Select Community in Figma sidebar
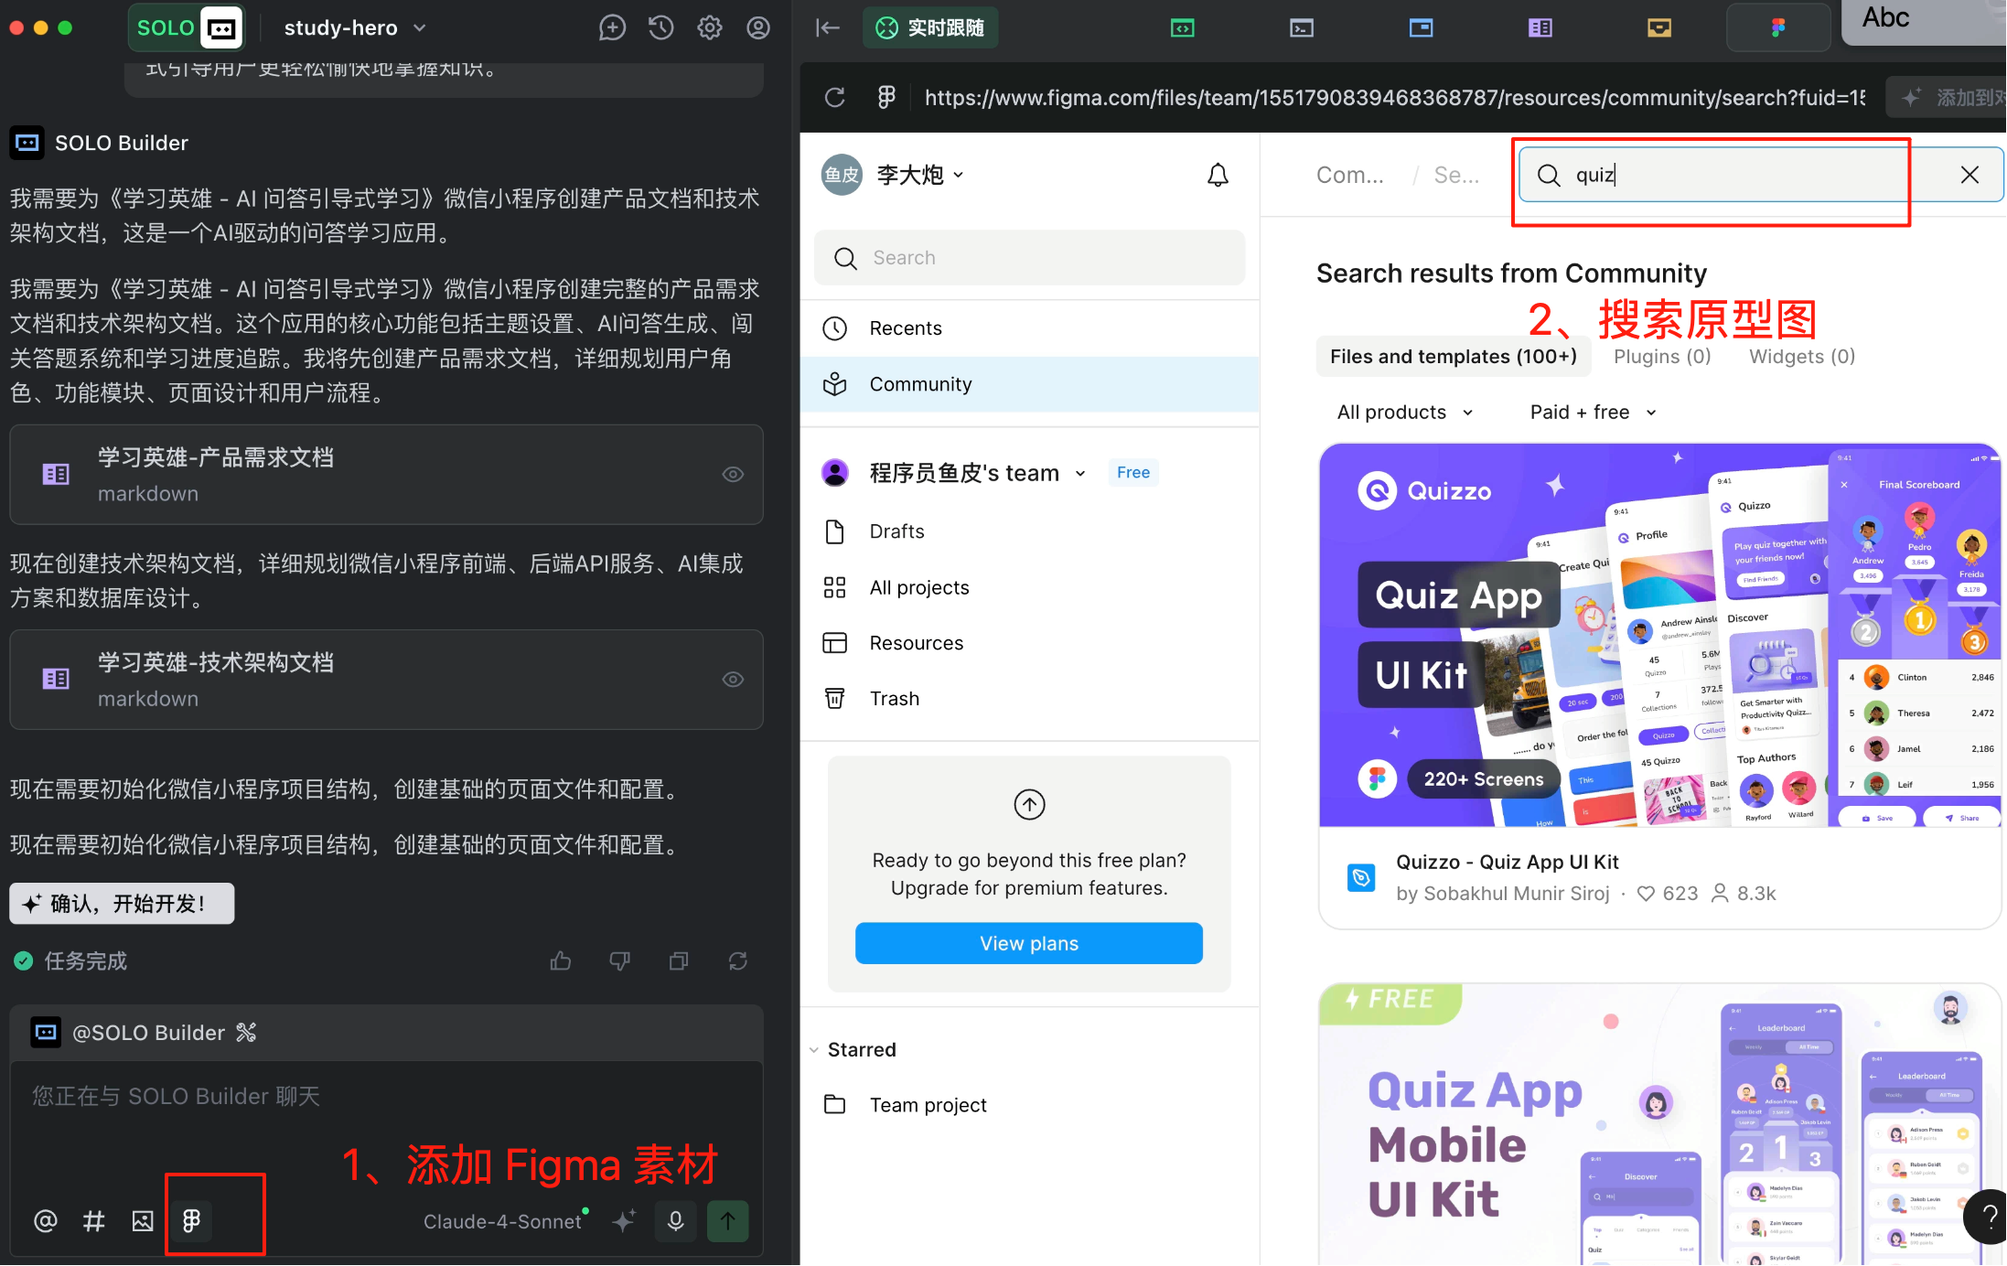Screen dimensions: 2007x1266 coord(920,384)
